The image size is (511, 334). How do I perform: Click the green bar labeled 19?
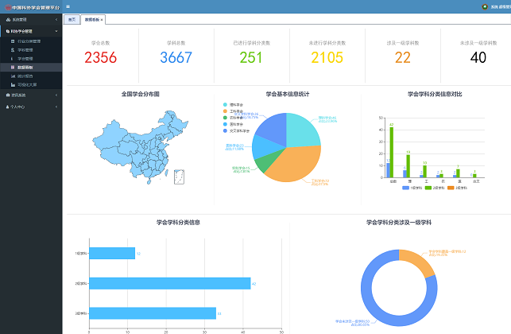pos(408,166)
